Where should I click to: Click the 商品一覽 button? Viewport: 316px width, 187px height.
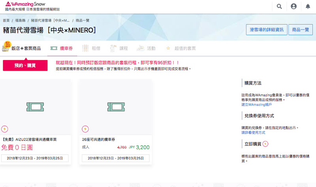301,30
